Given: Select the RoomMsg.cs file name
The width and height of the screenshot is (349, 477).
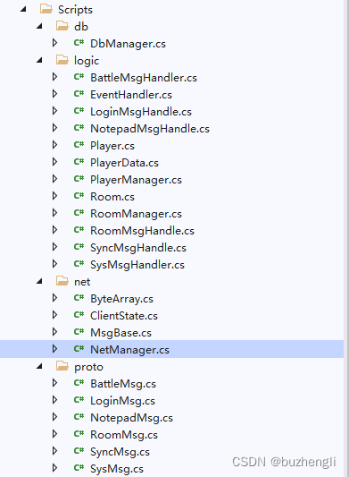Looking at the screenshot, I should pyautogui.click(x=124, y=435).
